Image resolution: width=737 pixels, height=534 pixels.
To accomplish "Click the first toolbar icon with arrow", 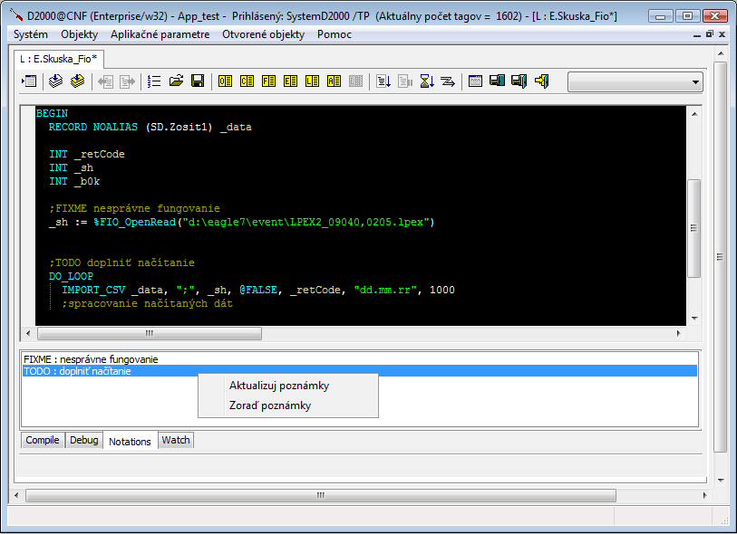I will [x=29, y=81].
